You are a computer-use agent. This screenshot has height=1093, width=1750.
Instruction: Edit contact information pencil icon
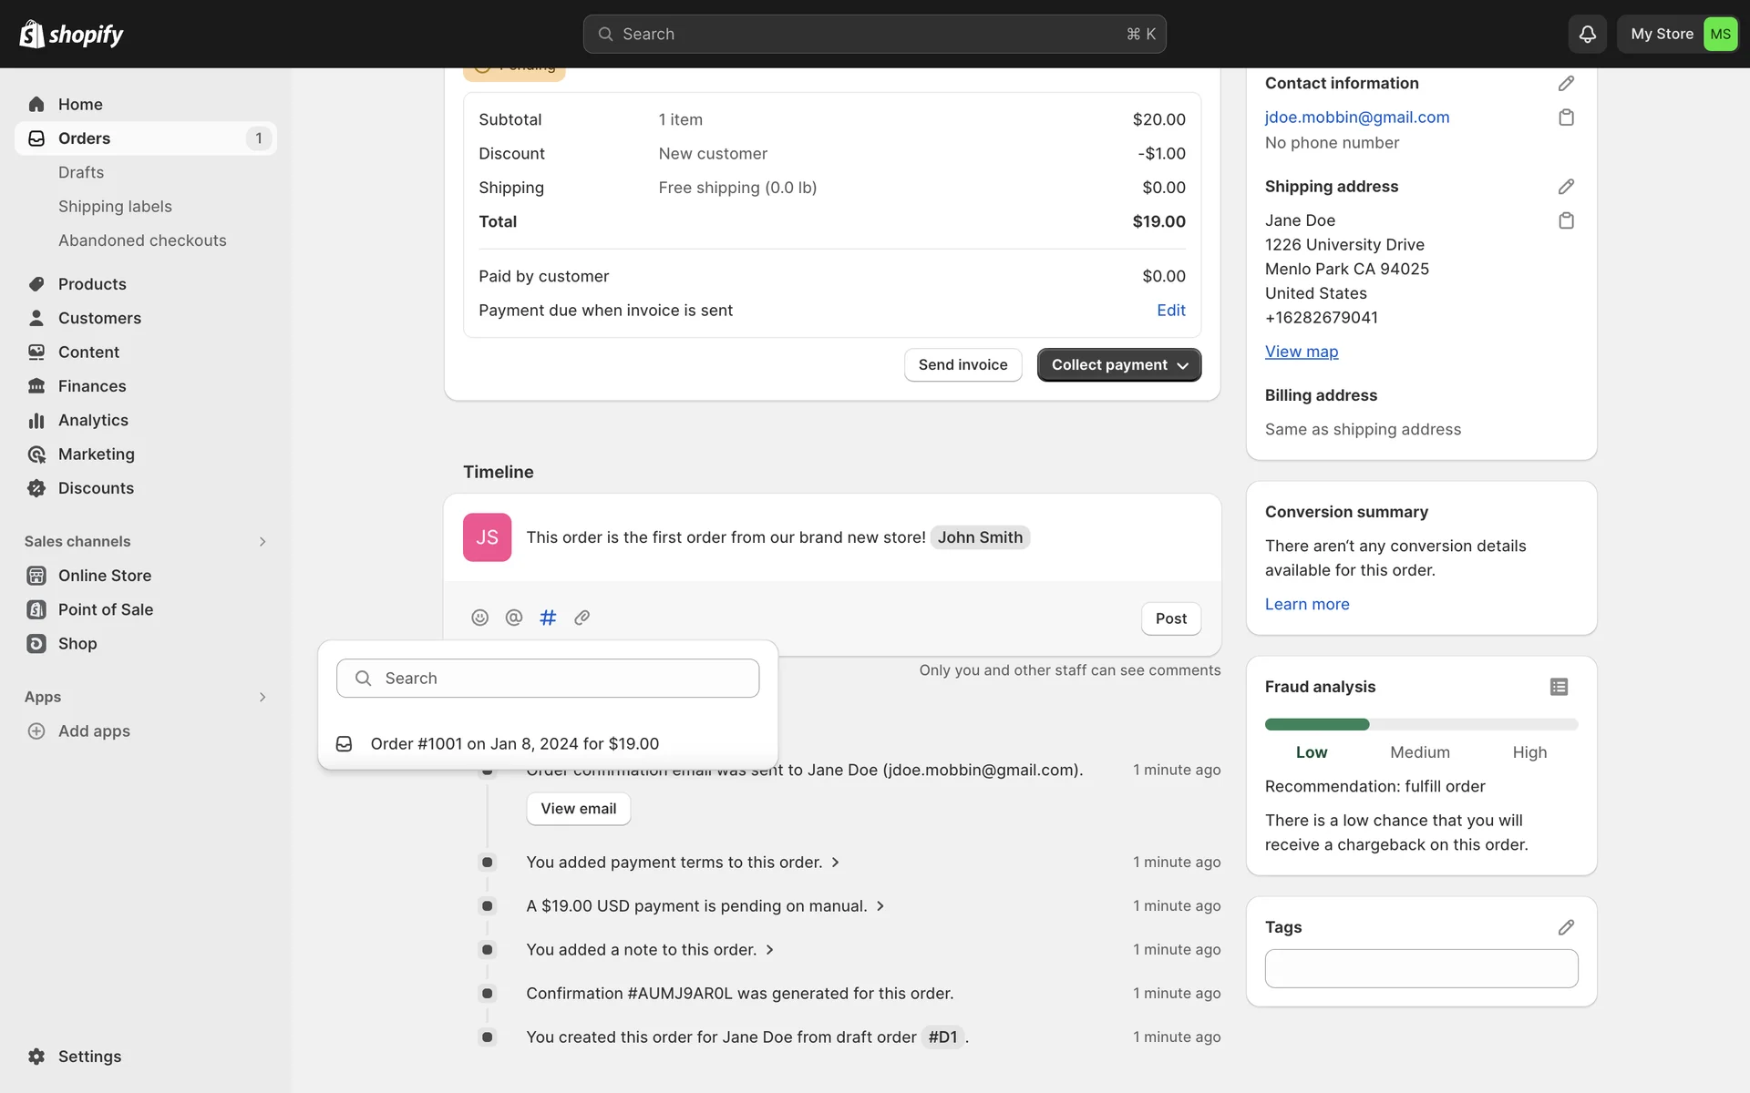click(x=1566, y=83)
